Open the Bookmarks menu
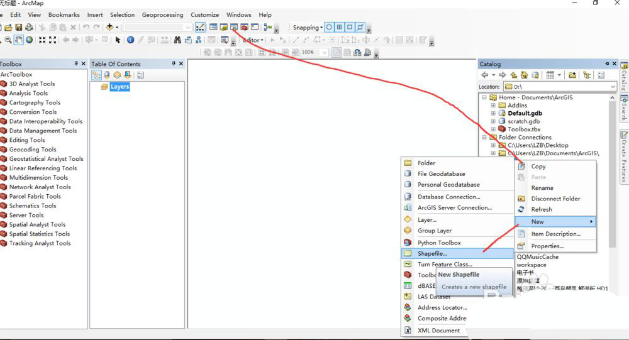The image size is (629, 340). (64, 15)
